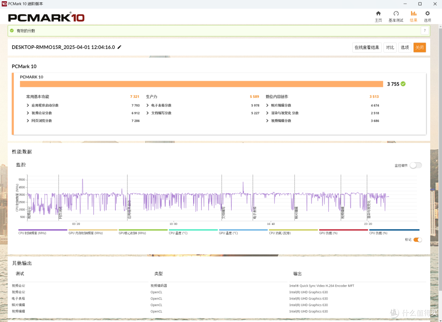
Task: Toggle the 监控细节 switch
Action: coord(416,166)
